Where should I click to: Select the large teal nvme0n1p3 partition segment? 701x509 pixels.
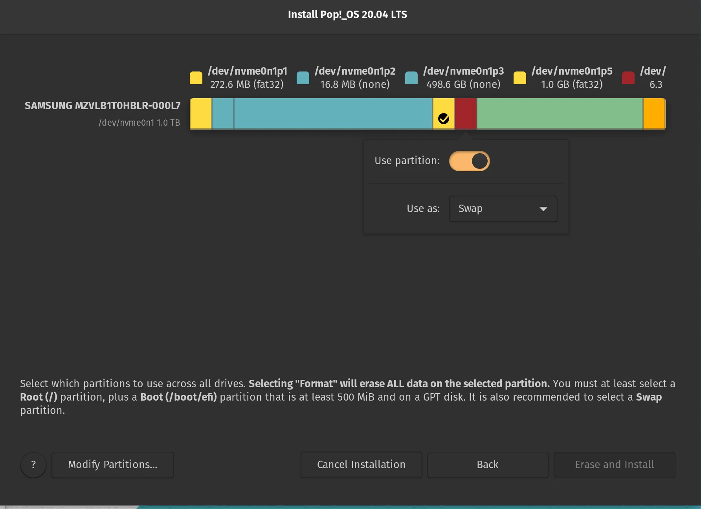pos(333,114)
